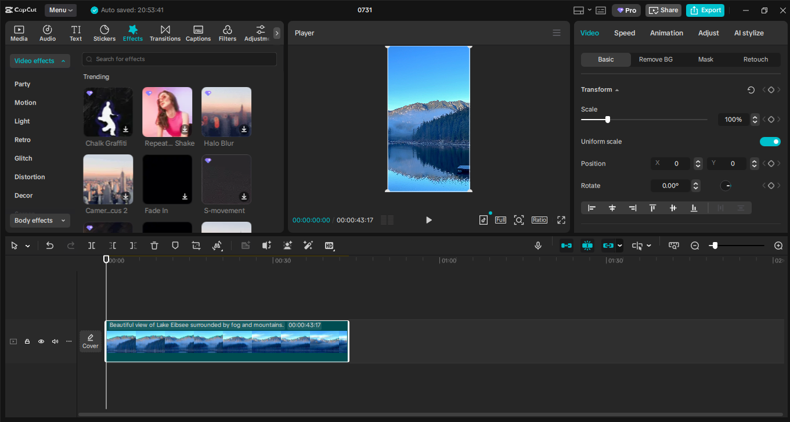Open the AI stylize tab
This screenshot has height=422, width=790.
point(749,33)
